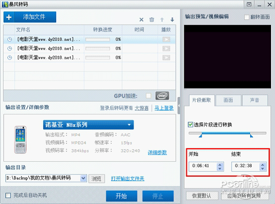This screenshot has width=275, height=204.
Task: Click the 文件名 column header
Action: coord(50,30)
